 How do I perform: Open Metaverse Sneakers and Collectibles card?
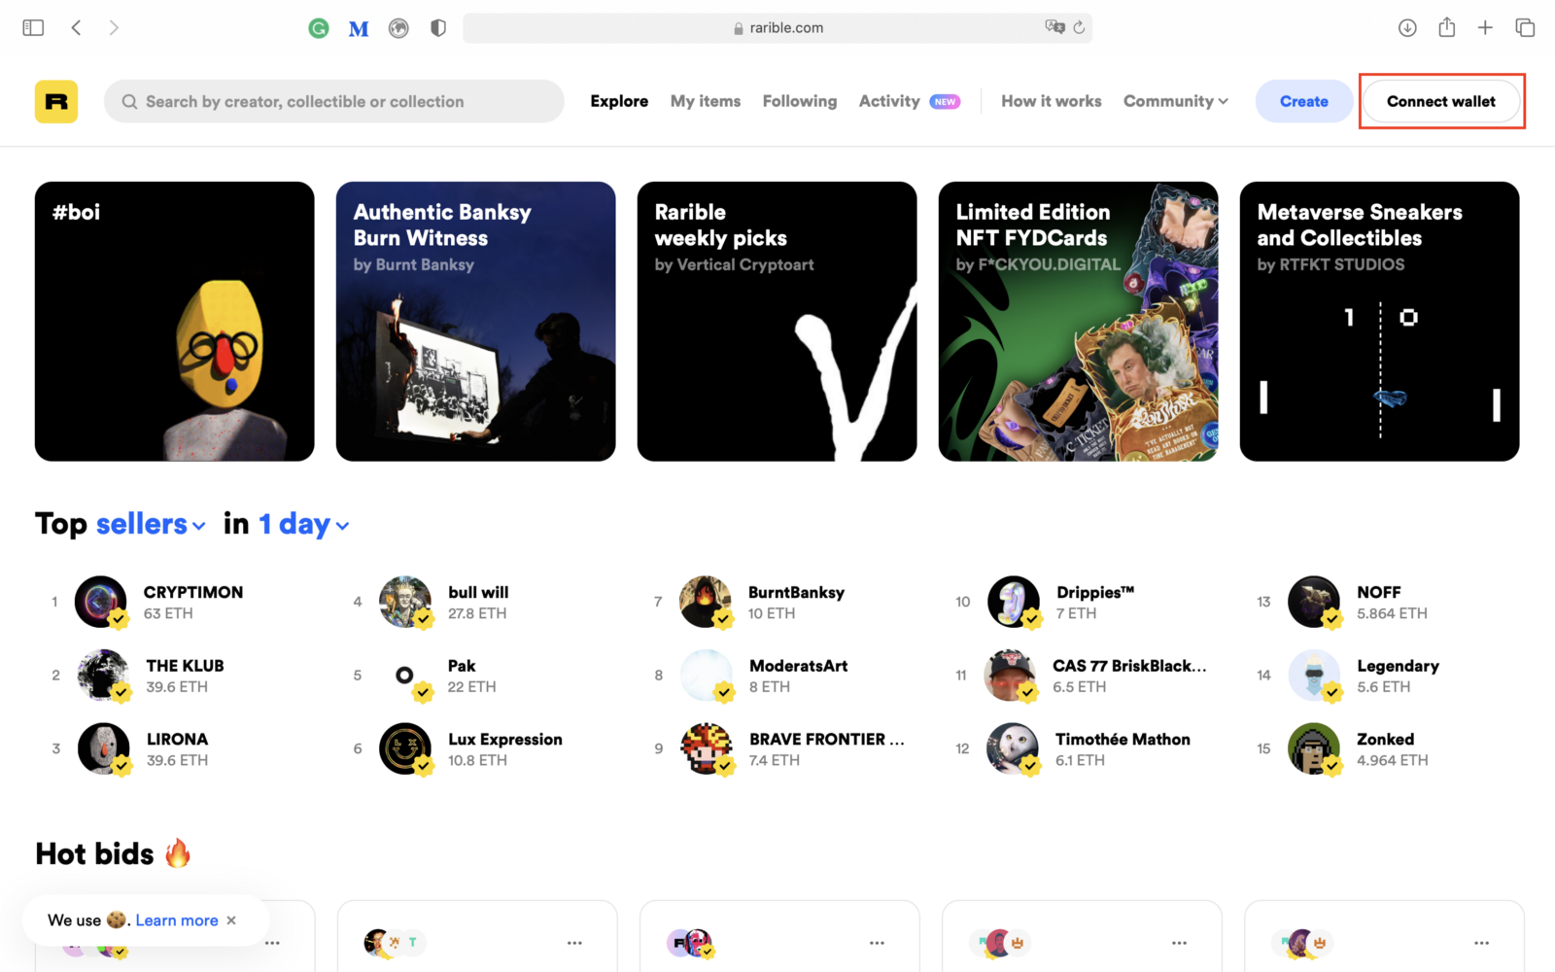point(1380,322)
